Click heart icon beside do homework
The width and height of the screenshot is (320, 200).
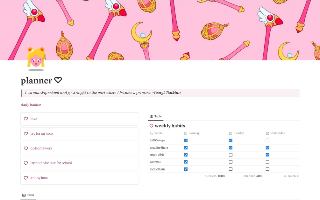click(x=26, y=148)
